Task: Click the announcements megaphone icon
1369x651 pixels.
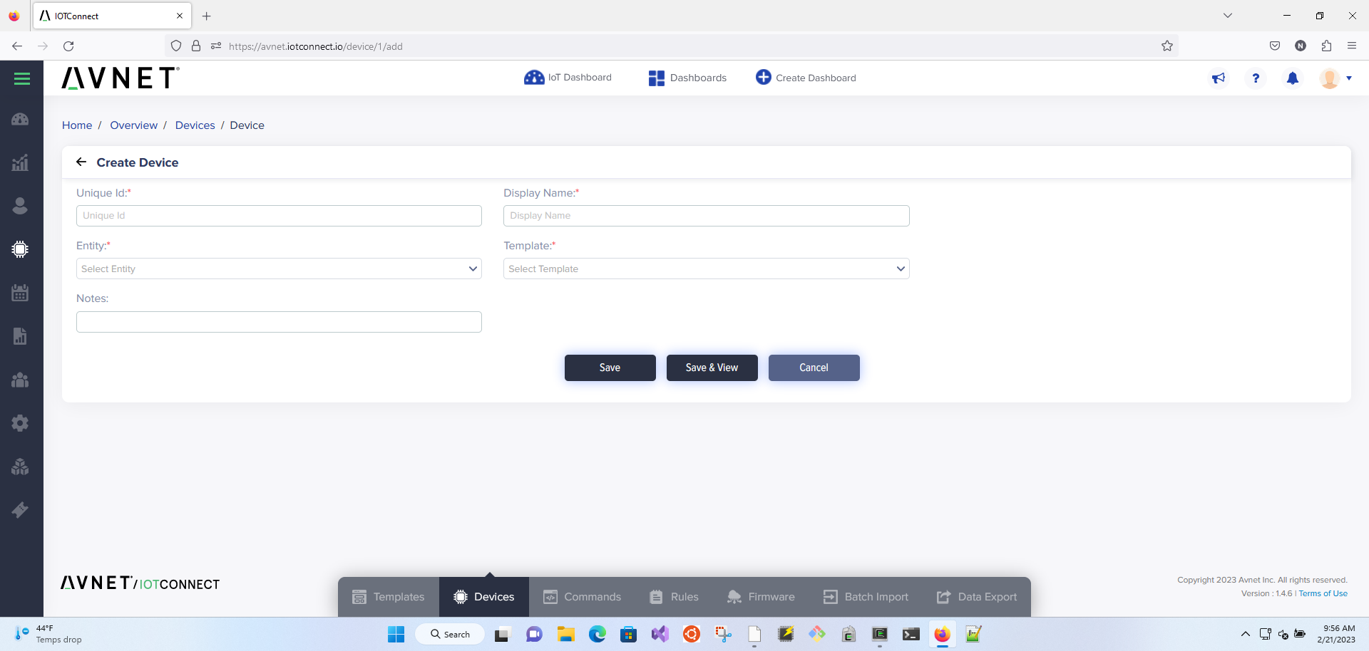Action: point(1219,78)
